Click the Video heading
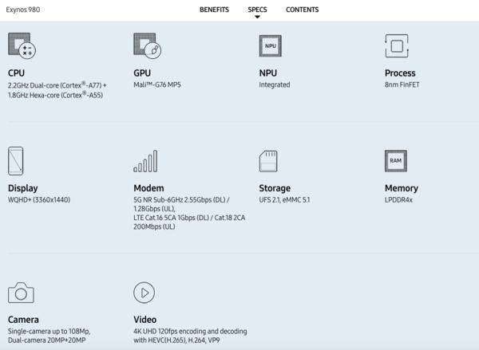479x350 pixels. click(144, 320)
